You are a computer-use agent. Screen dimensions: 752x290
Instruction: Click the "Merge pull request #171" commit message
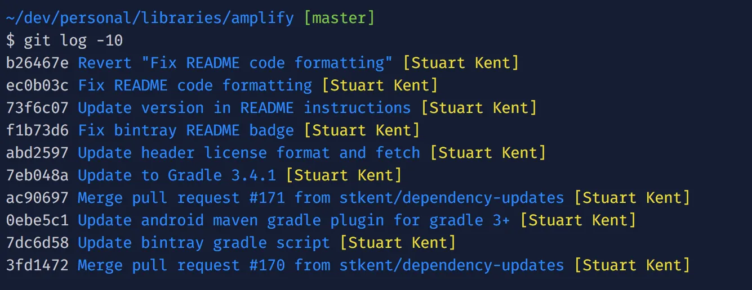tap(321, 198)
